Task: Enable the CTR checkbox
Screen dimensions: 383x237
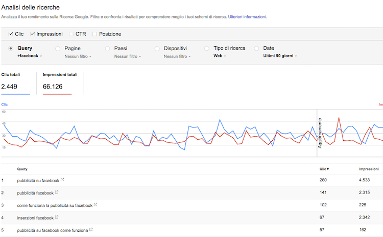Action: pos(71,34)
